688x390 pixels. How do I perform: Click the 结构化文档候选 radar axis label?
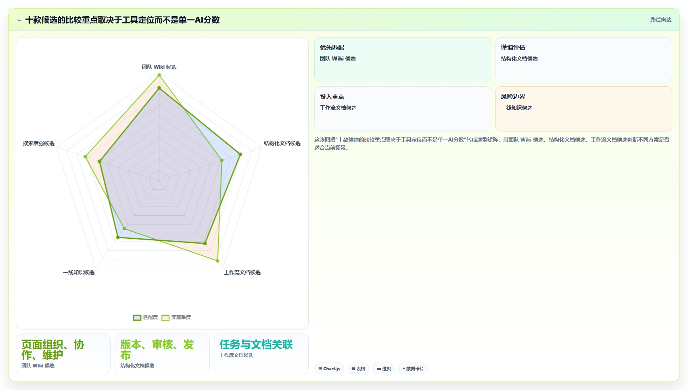tap(282, 143)
